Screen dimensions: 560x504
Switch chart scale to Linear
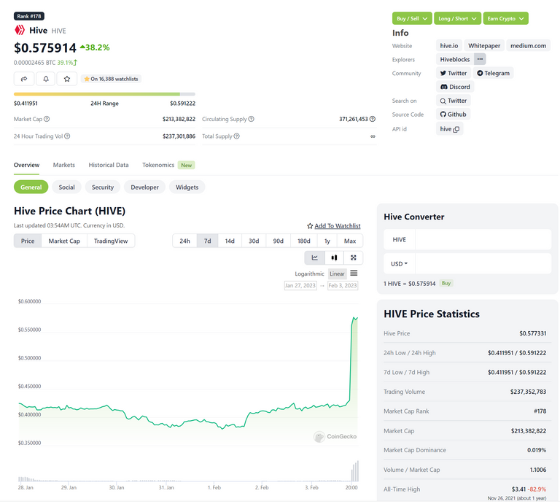pos(337,274)
